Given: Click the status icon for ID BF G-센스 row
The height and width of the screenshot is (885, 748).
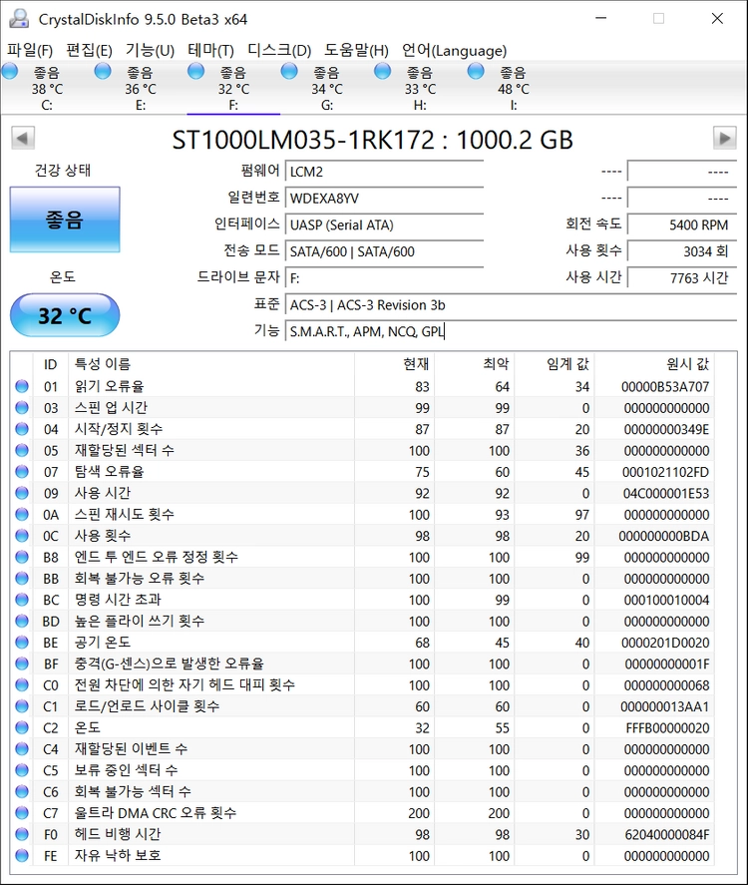Looking at the screenshot, I should click(x=22, y=664).
